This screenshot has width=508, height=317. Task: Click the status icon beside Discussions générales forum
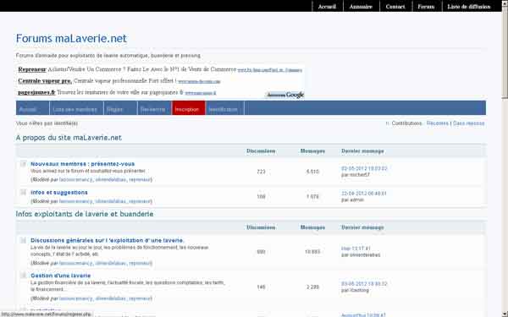[x=23, y=240]
